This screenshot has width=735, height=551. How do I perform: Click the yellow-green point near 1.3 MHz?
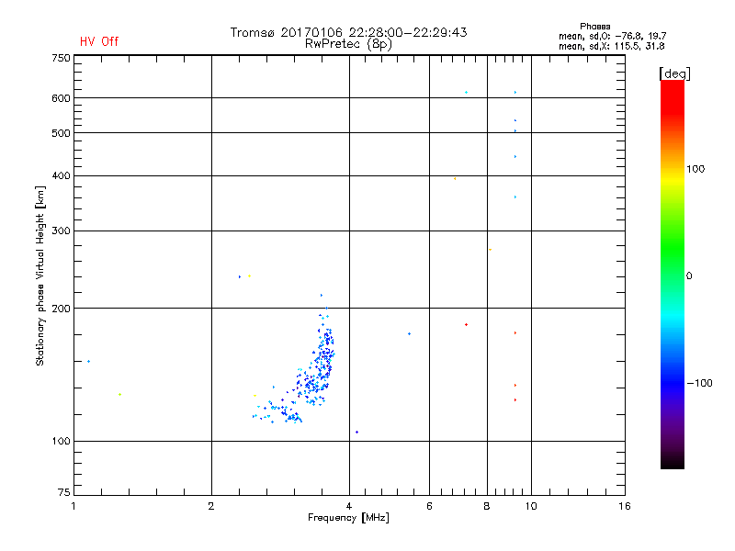(x=120, y=395)
